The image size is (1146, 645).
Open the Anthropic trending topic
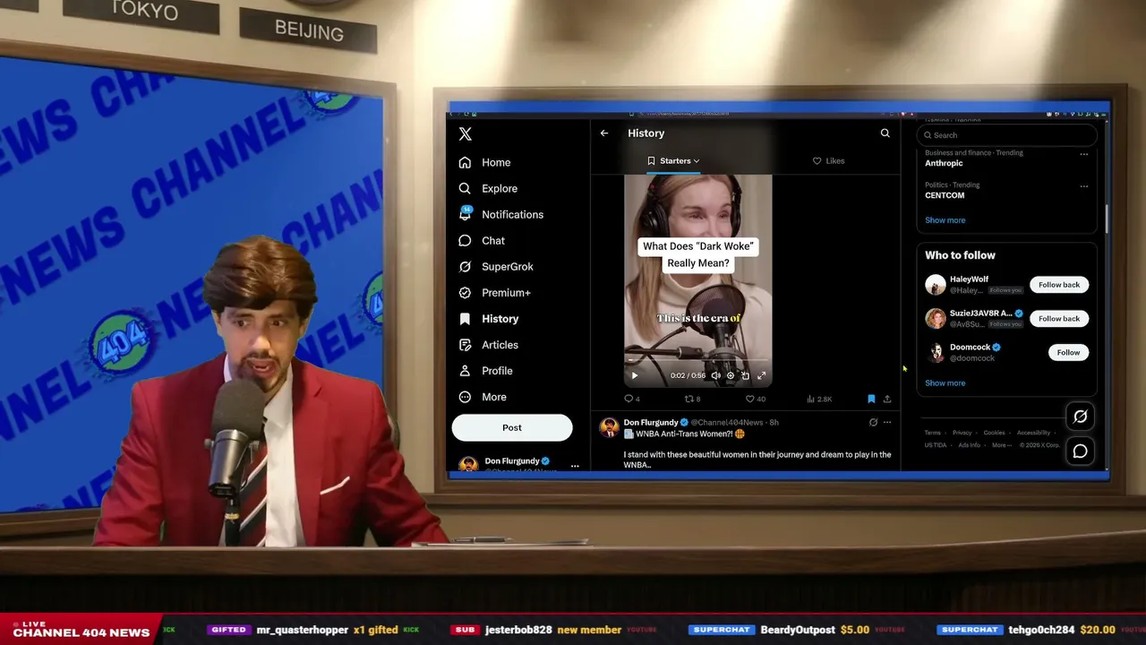tap(944, 163)
